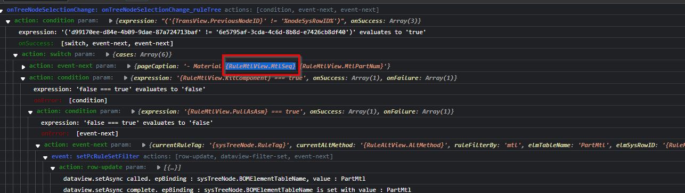Collapse the action: row-update group
The height and width of the screenshot is (193, 685).
pos(53,168)
